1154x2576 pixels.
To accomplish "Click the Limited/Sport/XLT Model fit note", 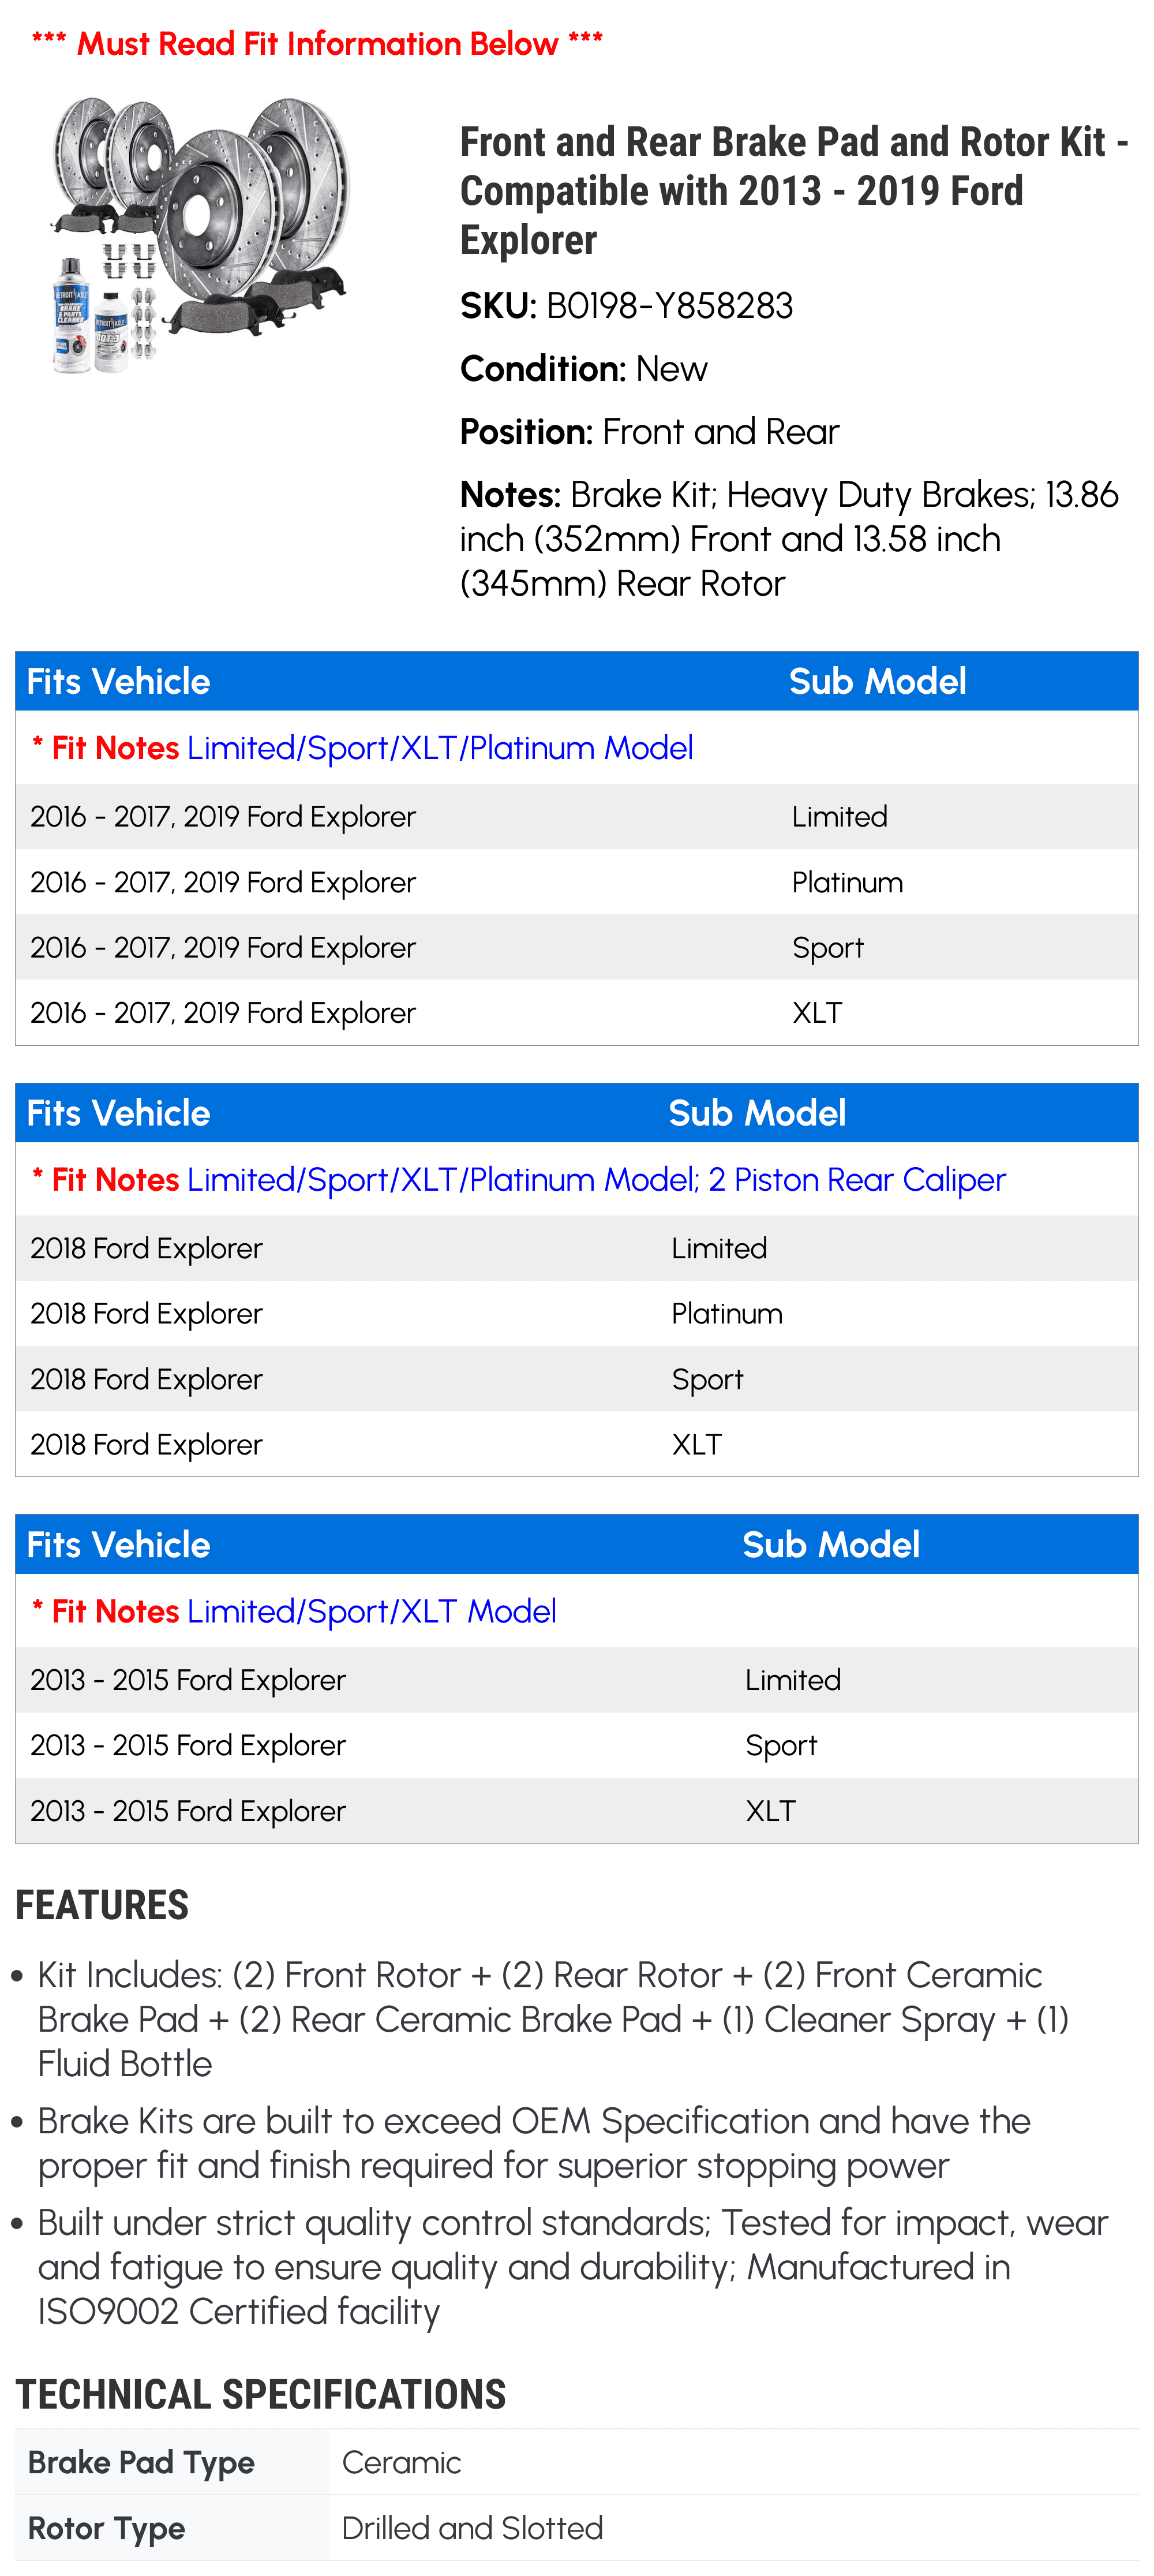I will [371, 1611].
